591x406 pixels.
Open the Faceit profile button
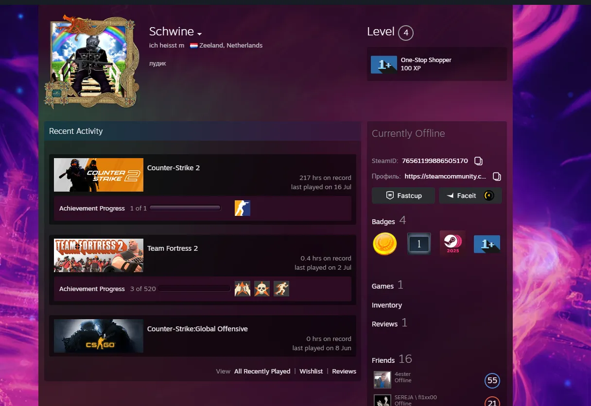pyautogui.click(x=470, y=195)
